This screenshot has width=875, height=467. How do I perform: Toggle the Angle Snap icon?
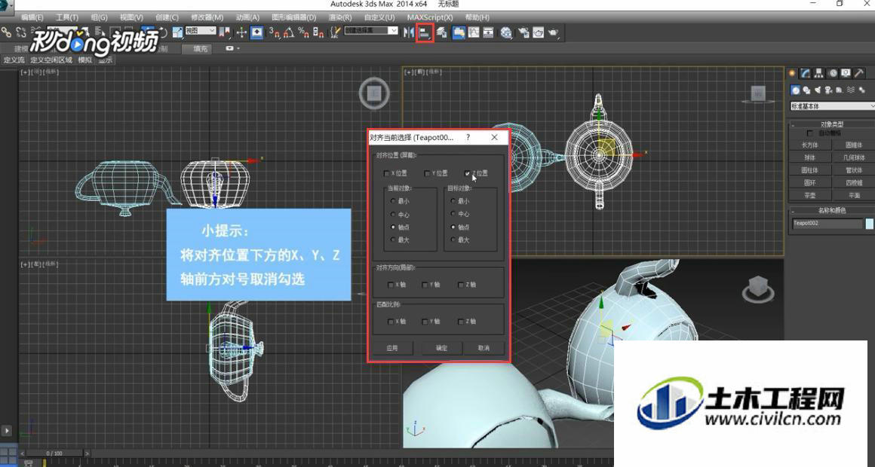tap(288, 33)
